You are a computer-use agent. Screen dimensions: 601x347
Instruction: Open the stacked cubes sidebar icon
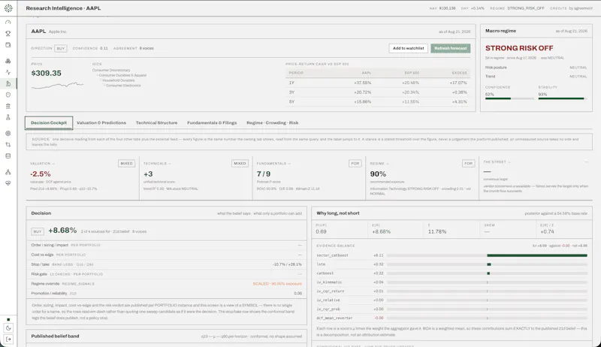coord(8,61)
